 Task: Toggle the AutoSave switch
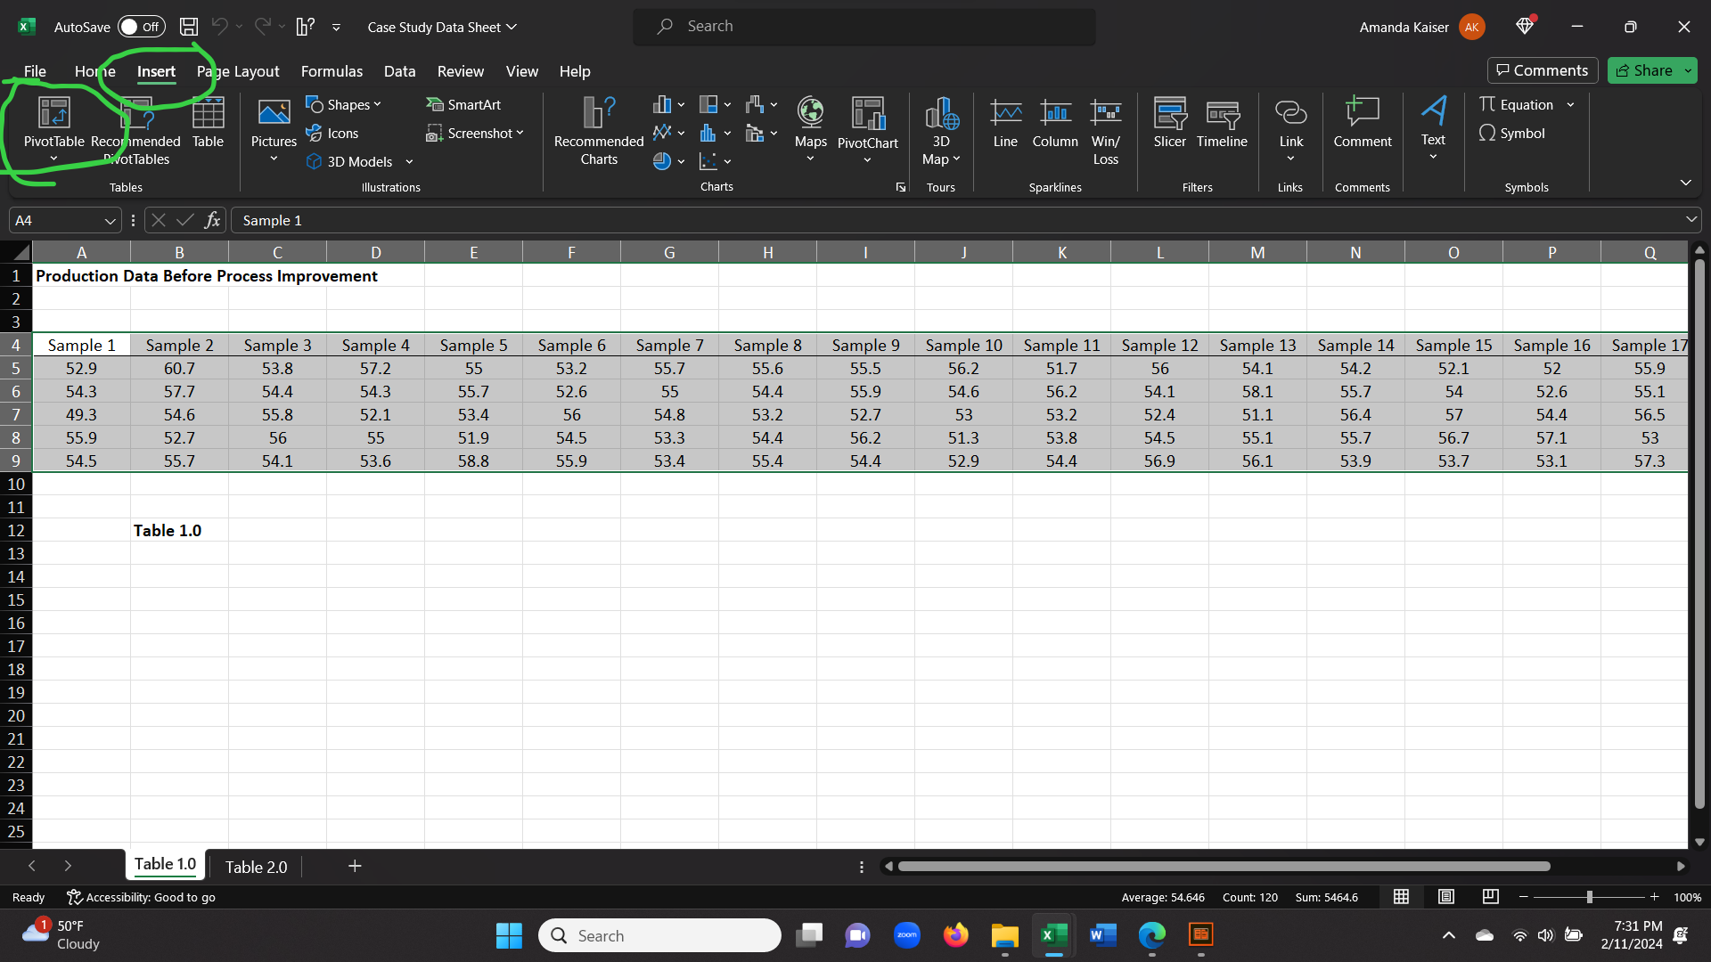click(x=142, y=27)
